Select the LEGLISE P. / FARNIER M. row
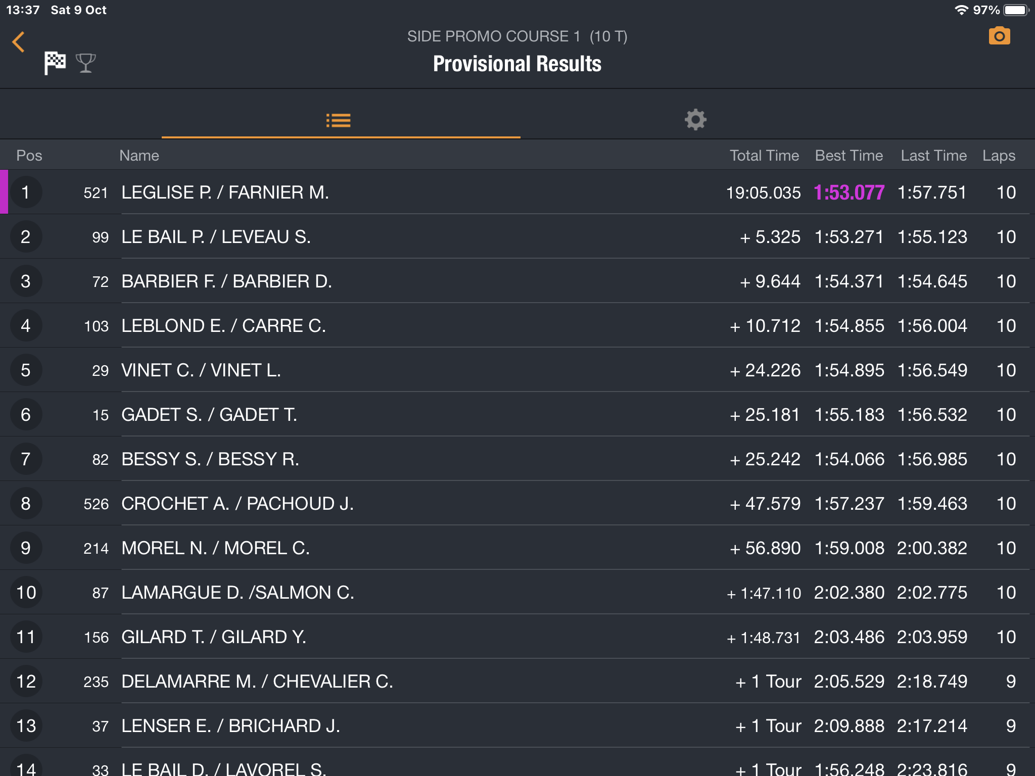The image size is (1035, 776). (225, 192)
